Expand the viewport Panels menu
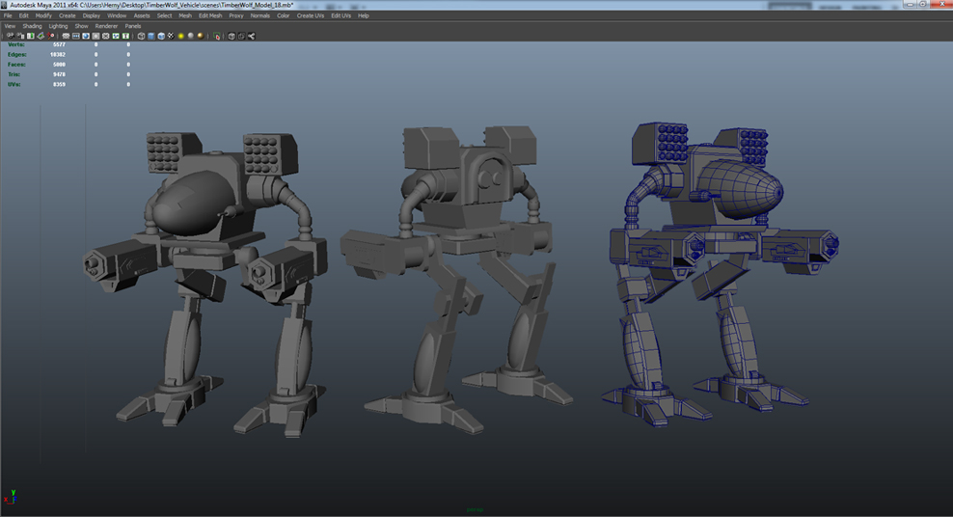Viewport: 953px width, 517px height. pyautogui.click(x=133, y=26)
